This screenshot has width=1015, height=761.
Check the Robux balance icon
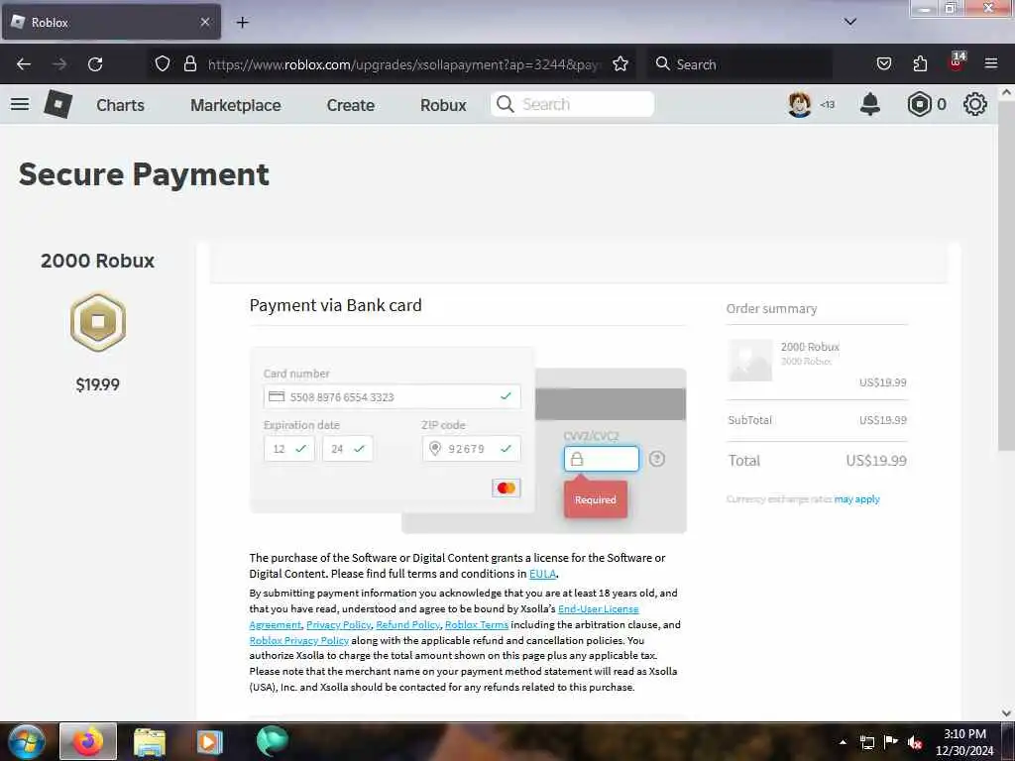(919, 104)
